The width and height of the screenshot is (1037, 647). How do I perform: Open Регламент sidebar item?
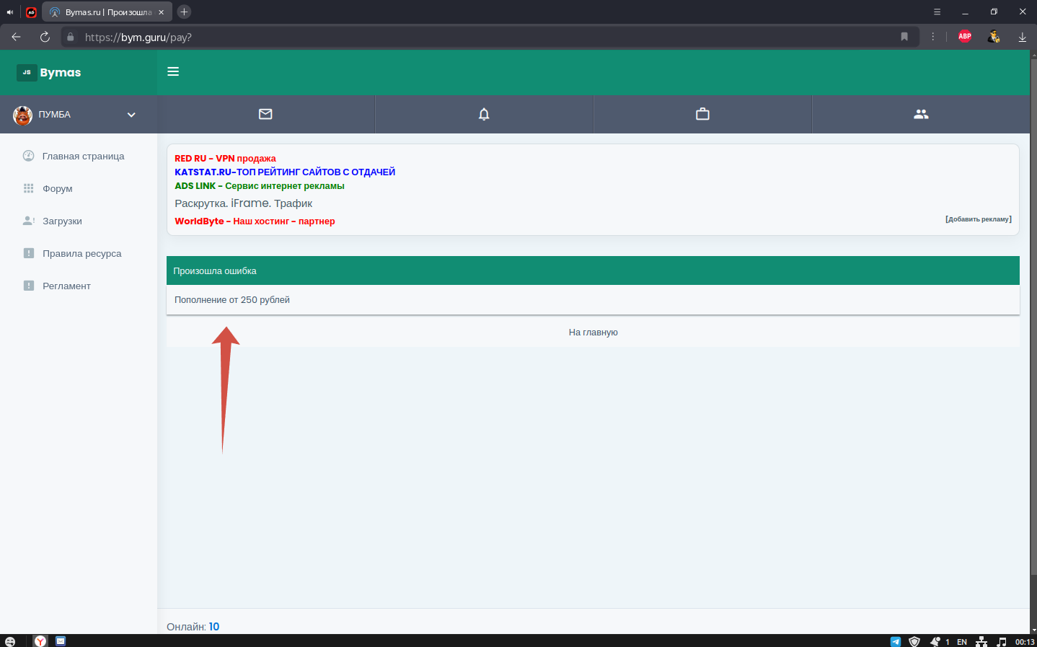(66, 286)
